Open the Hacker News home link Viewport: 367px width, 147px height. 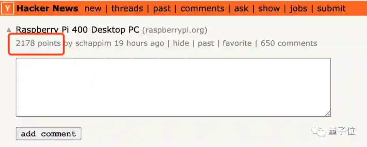[x=48, y=8]
